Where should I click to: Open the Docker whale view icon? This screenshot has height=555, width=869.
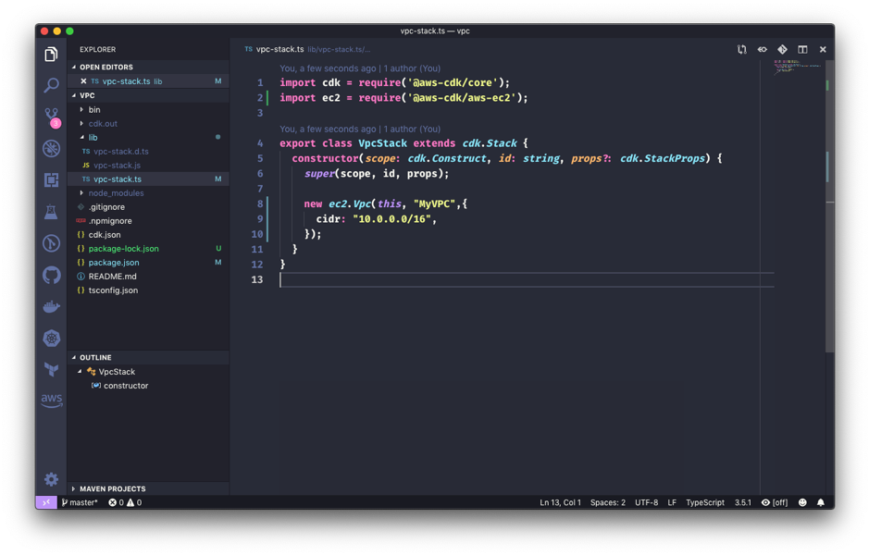51,306
